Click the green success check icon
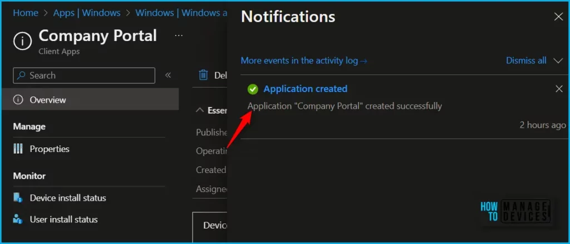This screenshot has height=244, width=570. (x=253, y=89)
